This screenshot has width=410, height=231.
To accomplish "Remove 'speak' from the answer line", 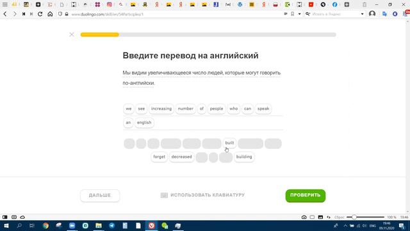I will (263, 108).
